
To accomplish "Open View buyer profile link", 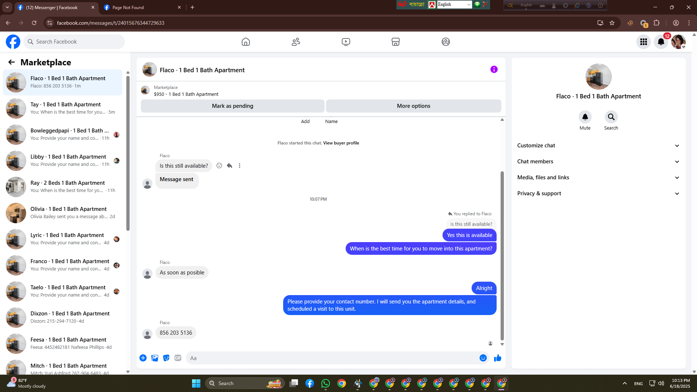I will [341, 143].
